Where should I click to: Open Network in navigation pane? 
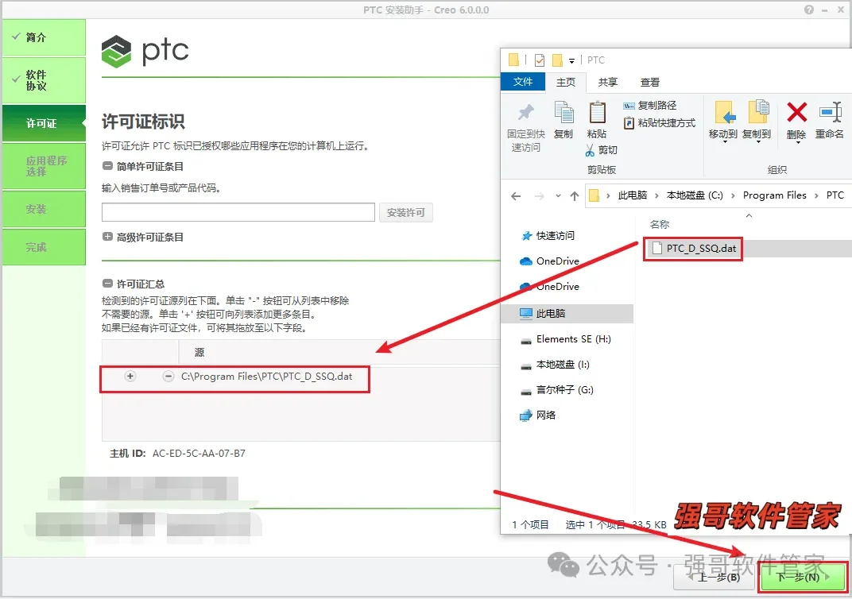538,415
